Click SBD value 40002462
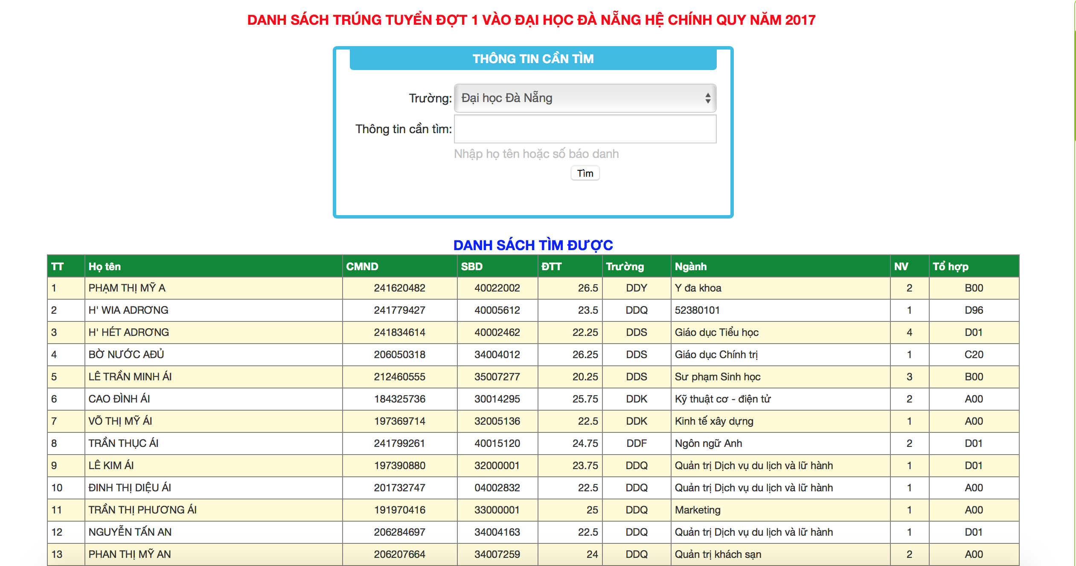Screen dimensions: 1076x566 coord(497,333)
